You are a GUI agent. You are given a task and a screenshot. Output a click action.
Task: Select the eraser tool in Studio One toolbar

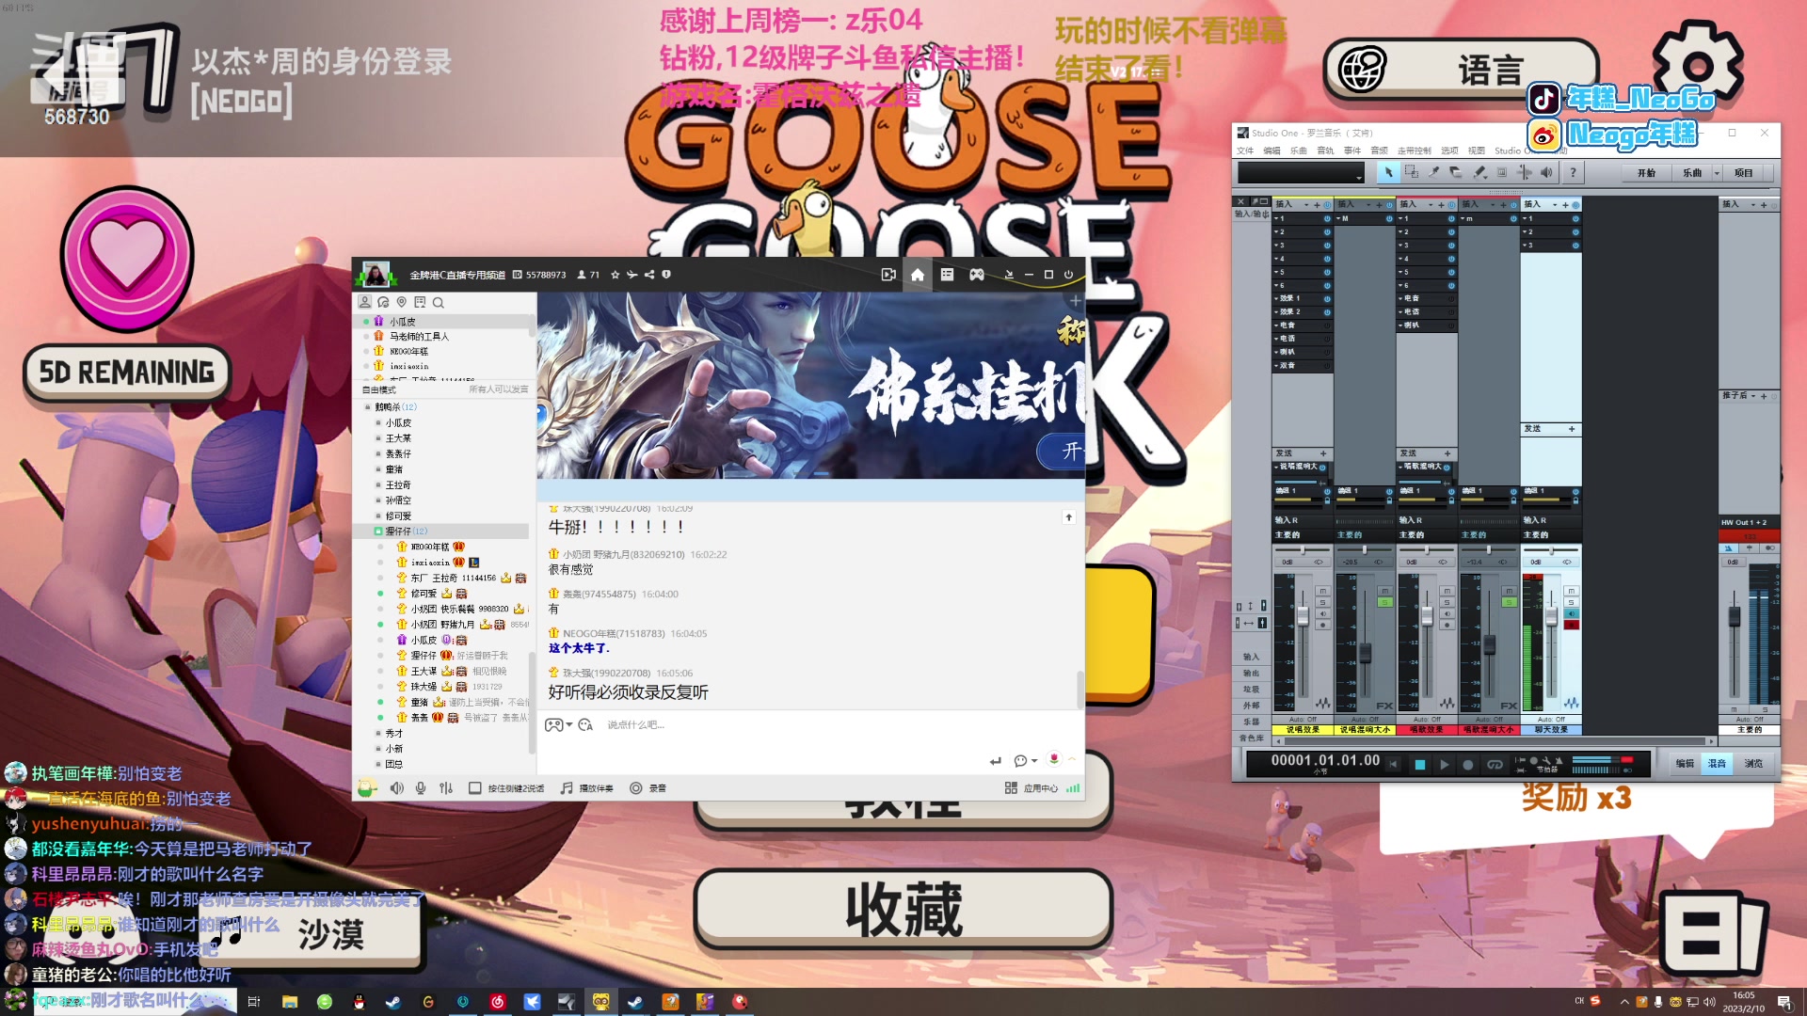(1456, 172)
